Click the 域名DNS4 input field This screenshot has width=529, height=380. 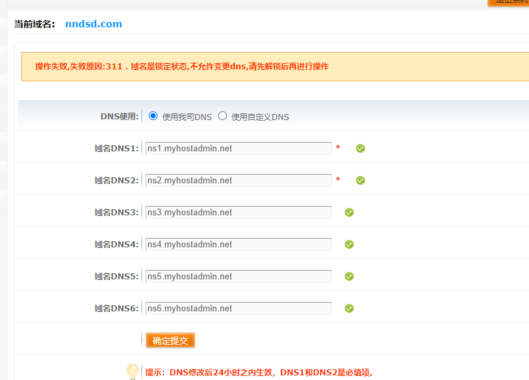[238, 244]
